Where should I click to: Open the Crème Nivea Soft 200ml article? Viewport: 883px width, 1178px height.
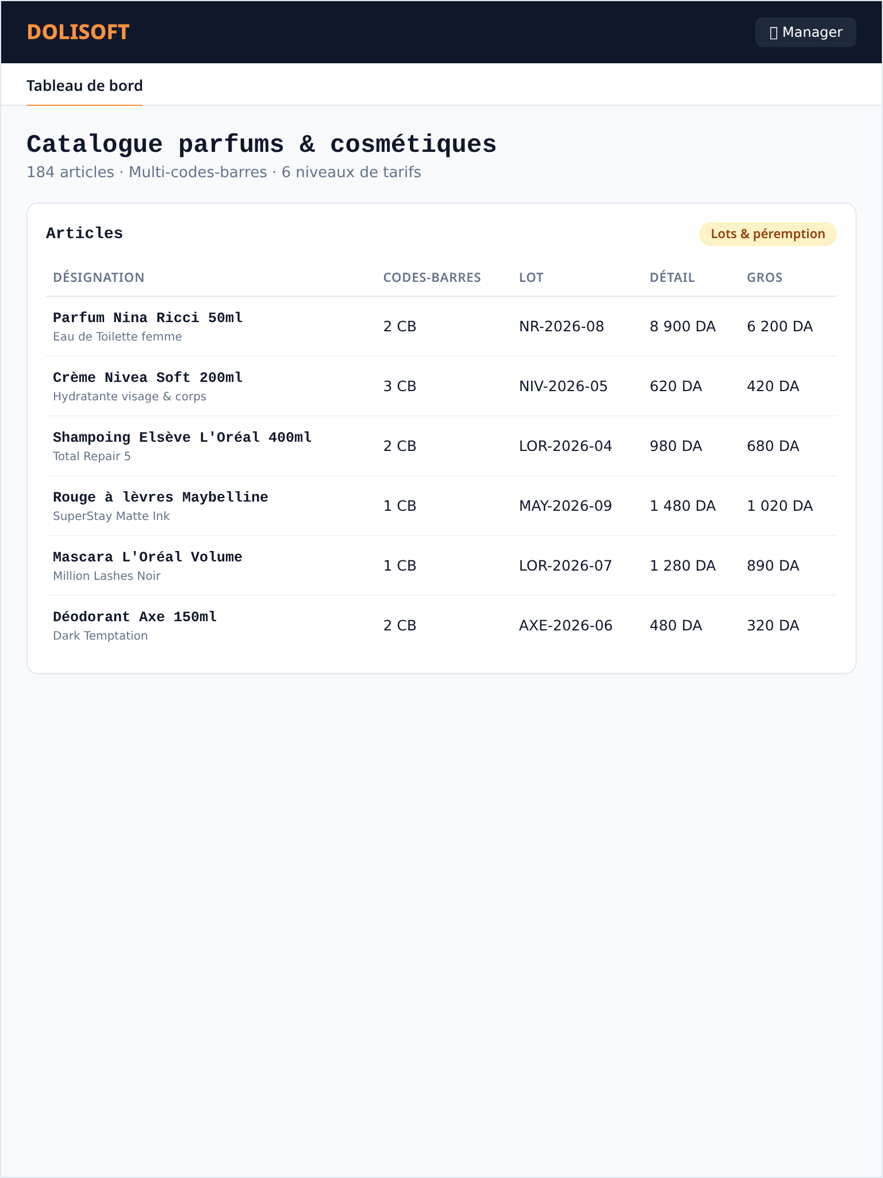tap(148, 377)
